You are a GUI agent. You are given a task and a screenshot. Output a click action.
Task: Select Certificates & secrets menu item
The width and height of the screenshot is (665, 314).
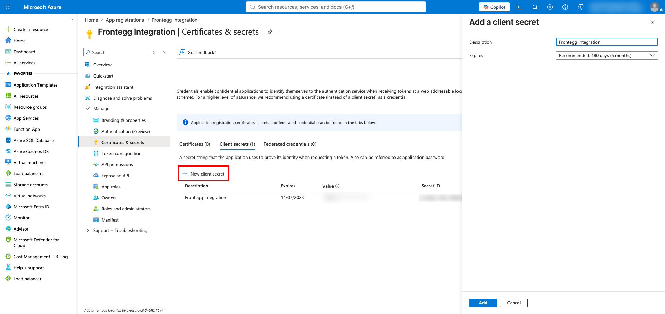pos(124,142)
